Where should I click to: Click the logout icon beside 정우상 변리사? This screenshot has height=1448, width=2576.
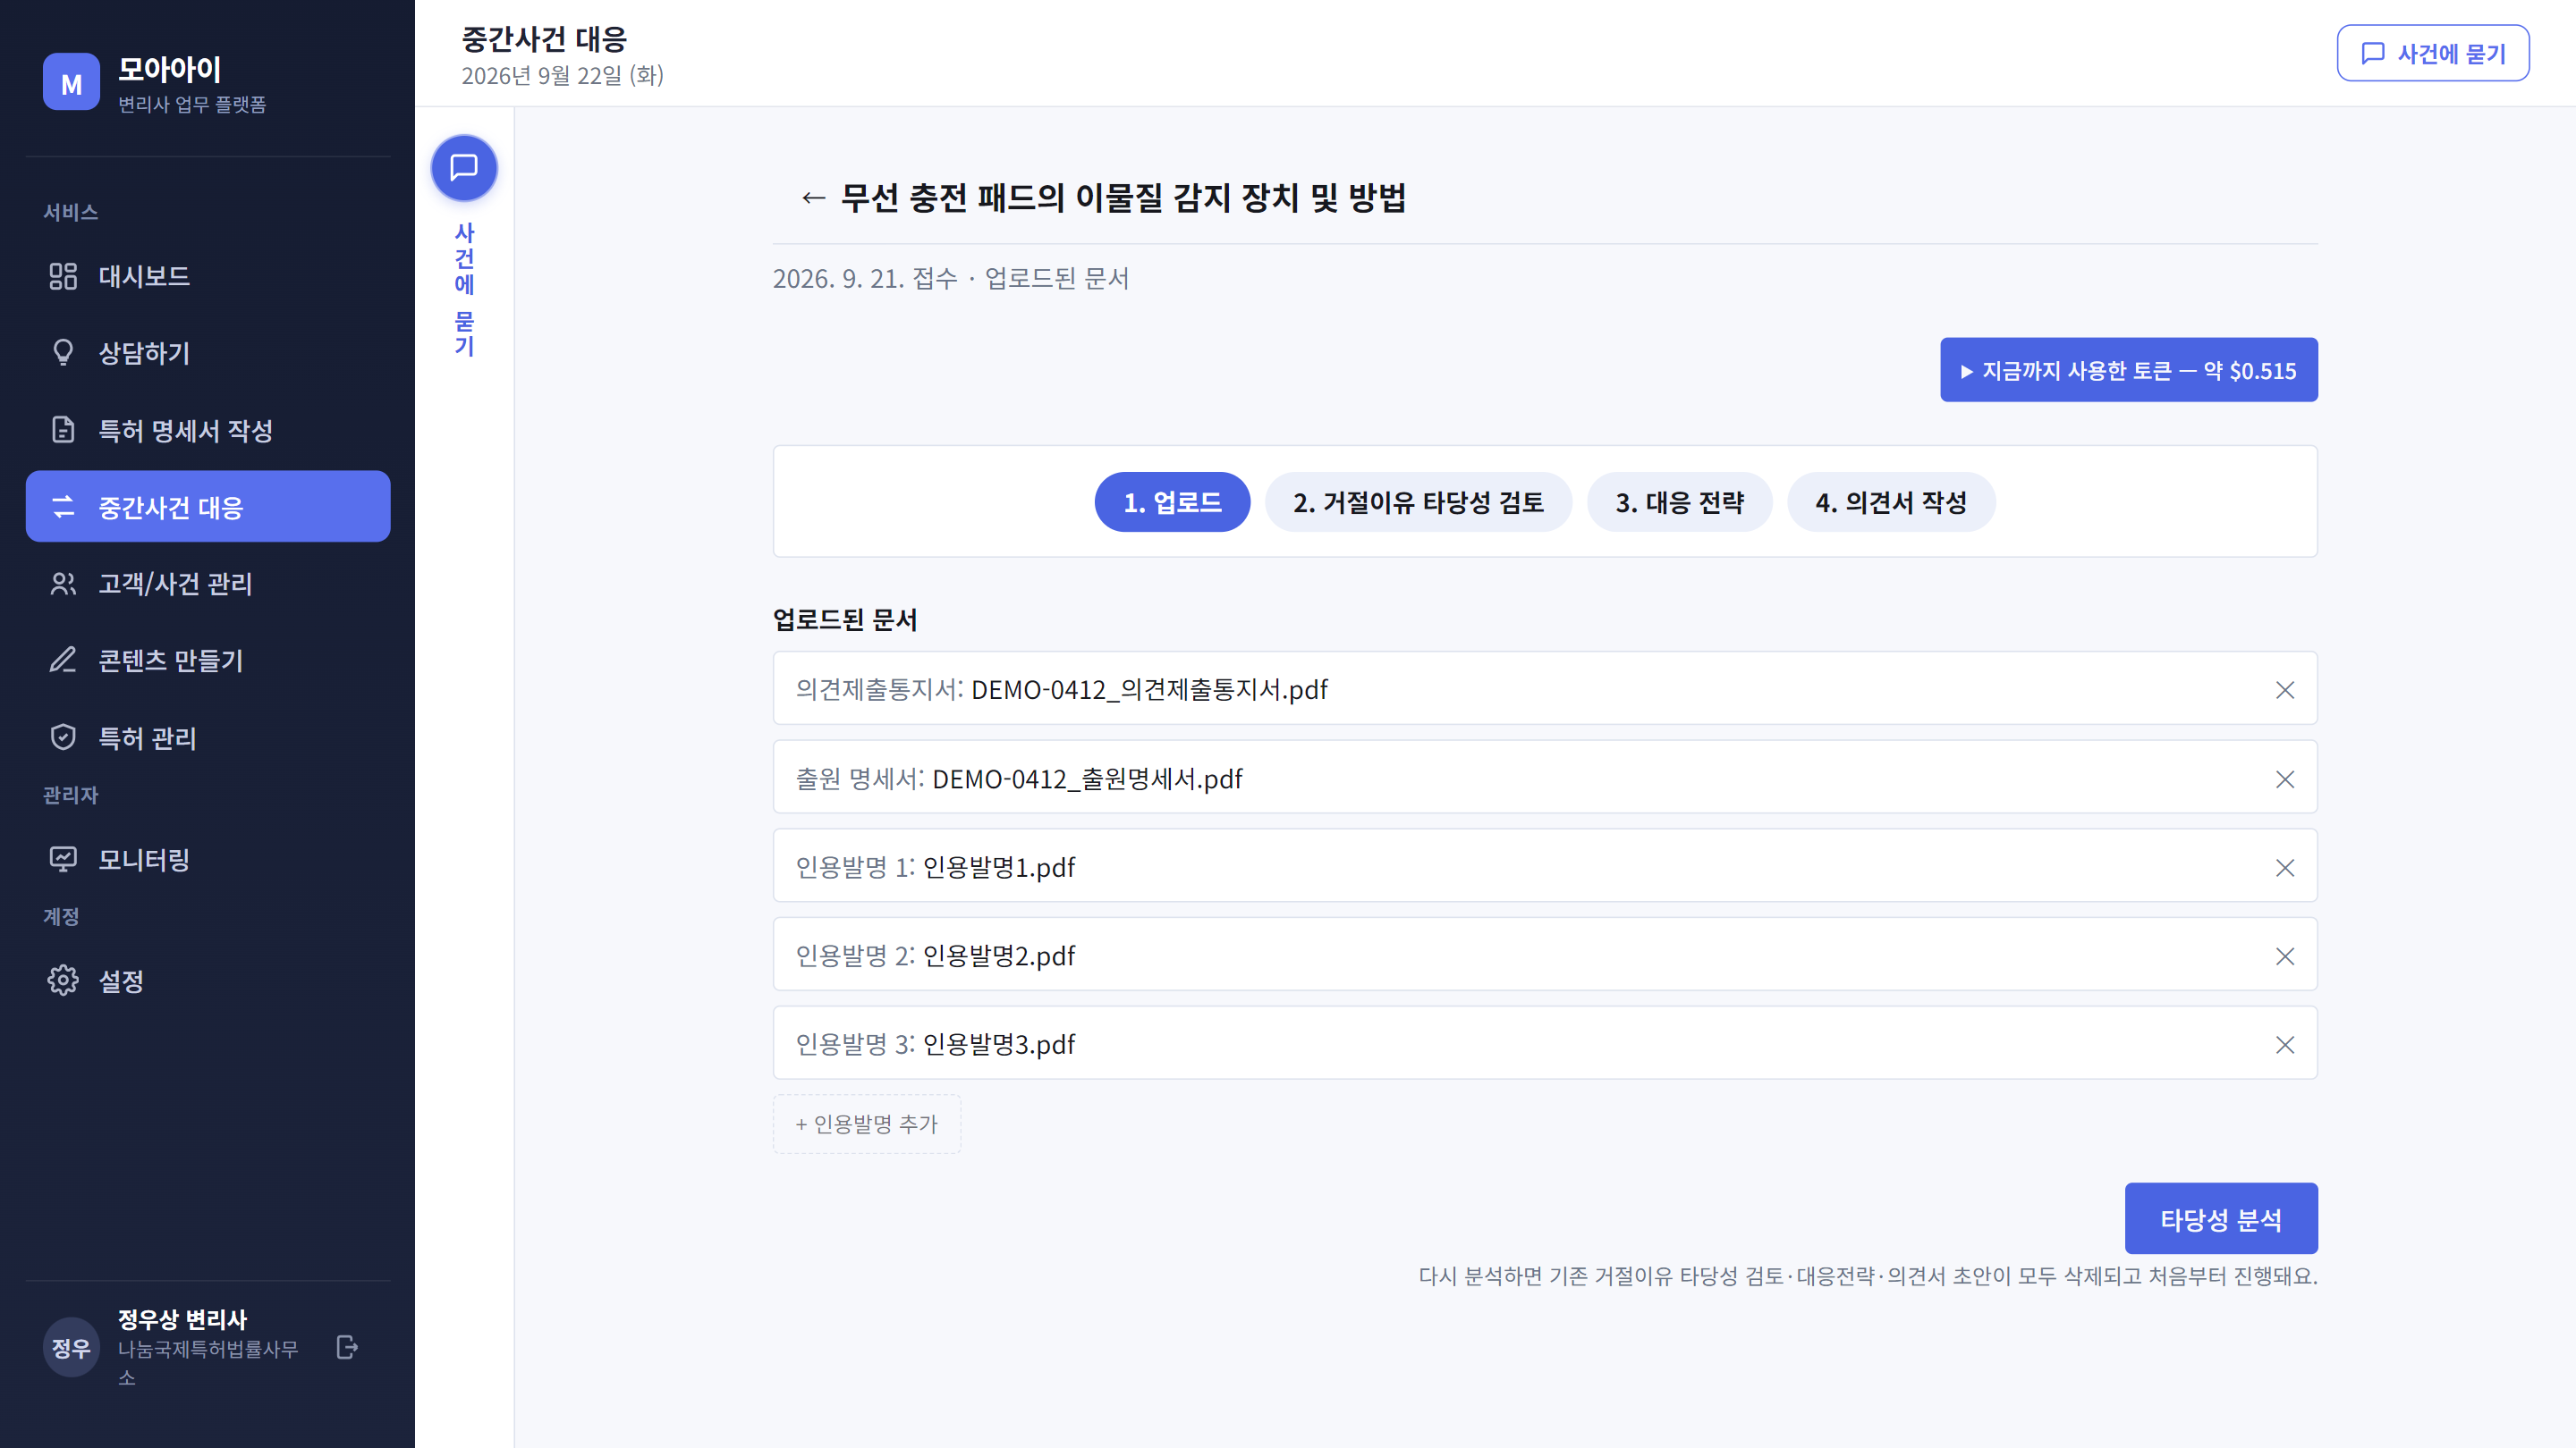tap(347, 1347)
